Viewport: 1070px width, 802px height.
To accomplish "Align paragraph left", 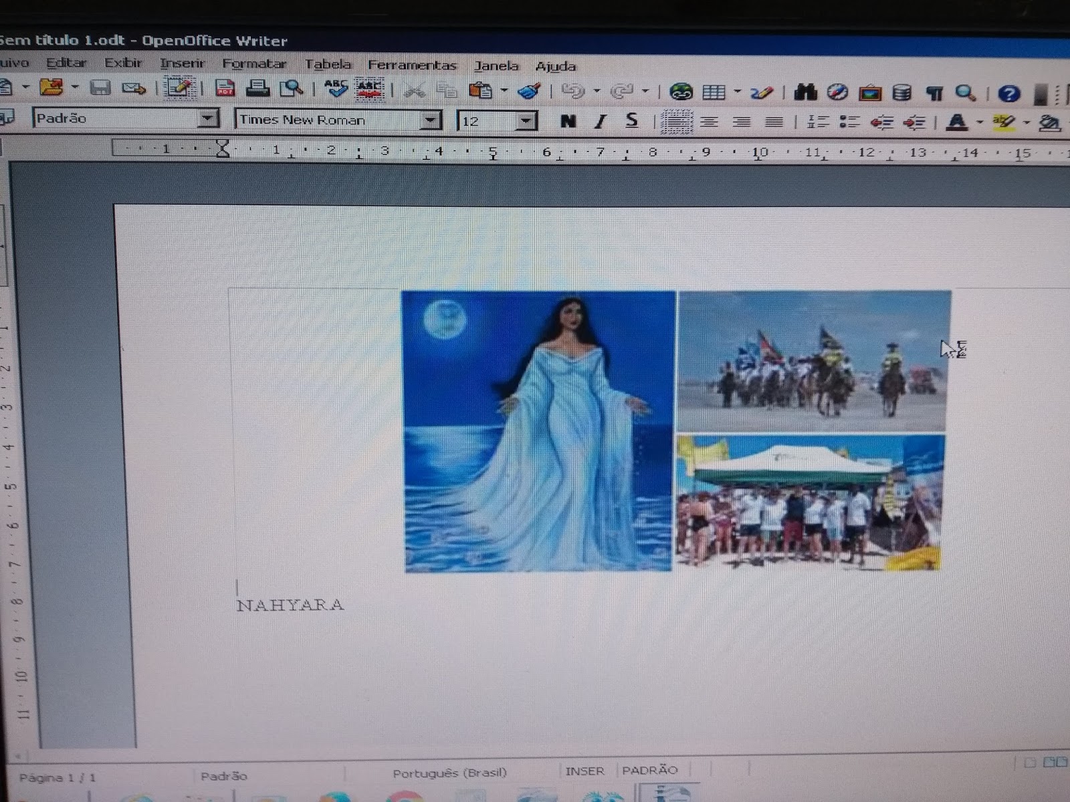I will click(677, 122).
